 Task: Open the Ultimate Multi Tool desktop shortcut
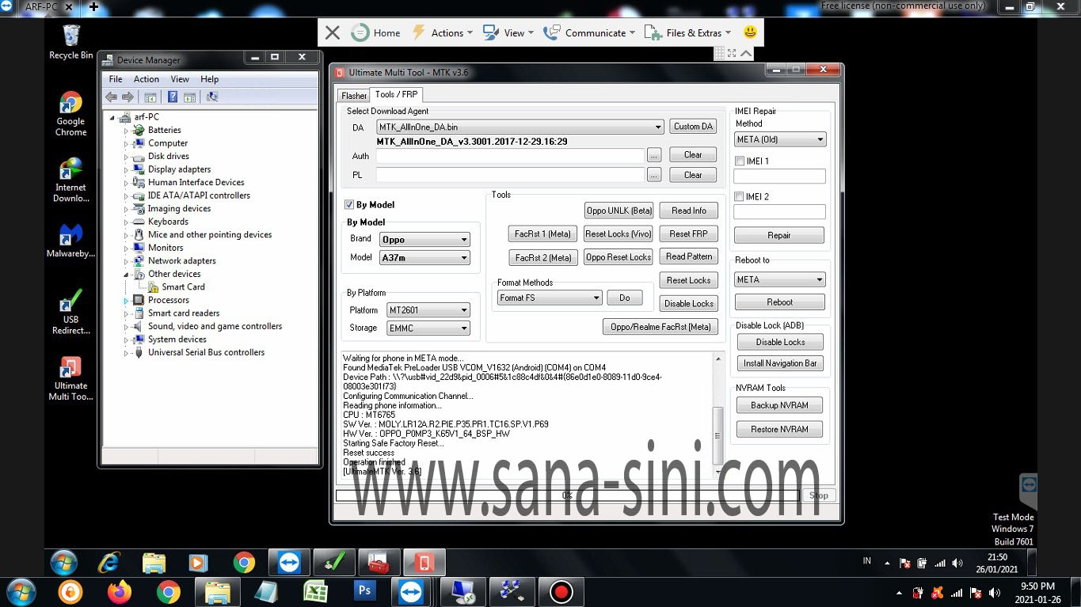tap(70, 378)
